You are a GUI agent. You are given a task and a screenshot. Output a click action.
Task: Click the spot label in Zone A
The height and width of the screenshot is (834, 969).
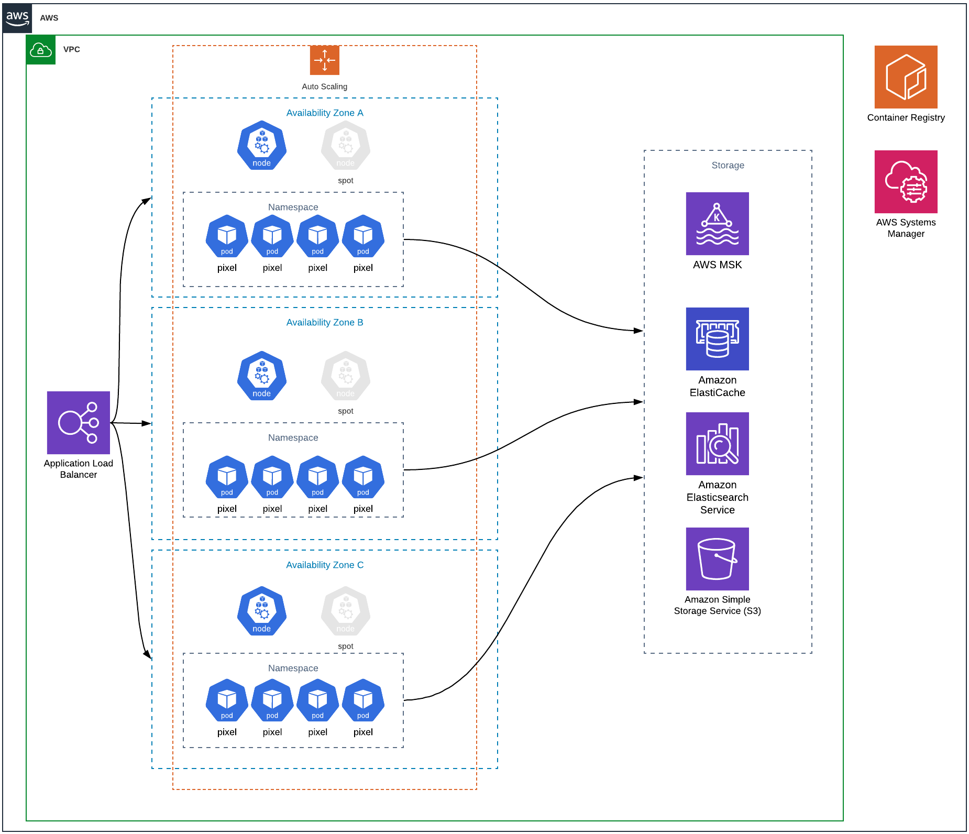point(346,180)
